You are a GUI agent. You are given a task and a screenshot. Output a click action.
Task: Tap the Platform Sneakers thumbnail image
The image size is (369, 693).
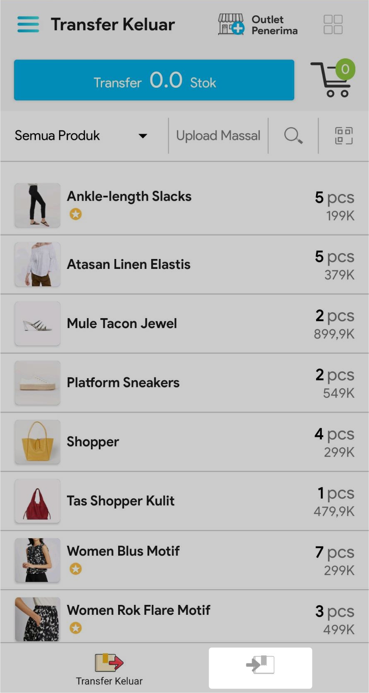(38, 382)
